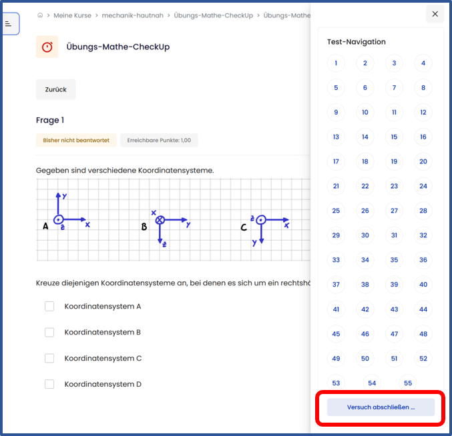The height and width of the screenshot is (436, 452).
Task: Click the quiz timer icon beside title
Action: (x=47, y=47)
